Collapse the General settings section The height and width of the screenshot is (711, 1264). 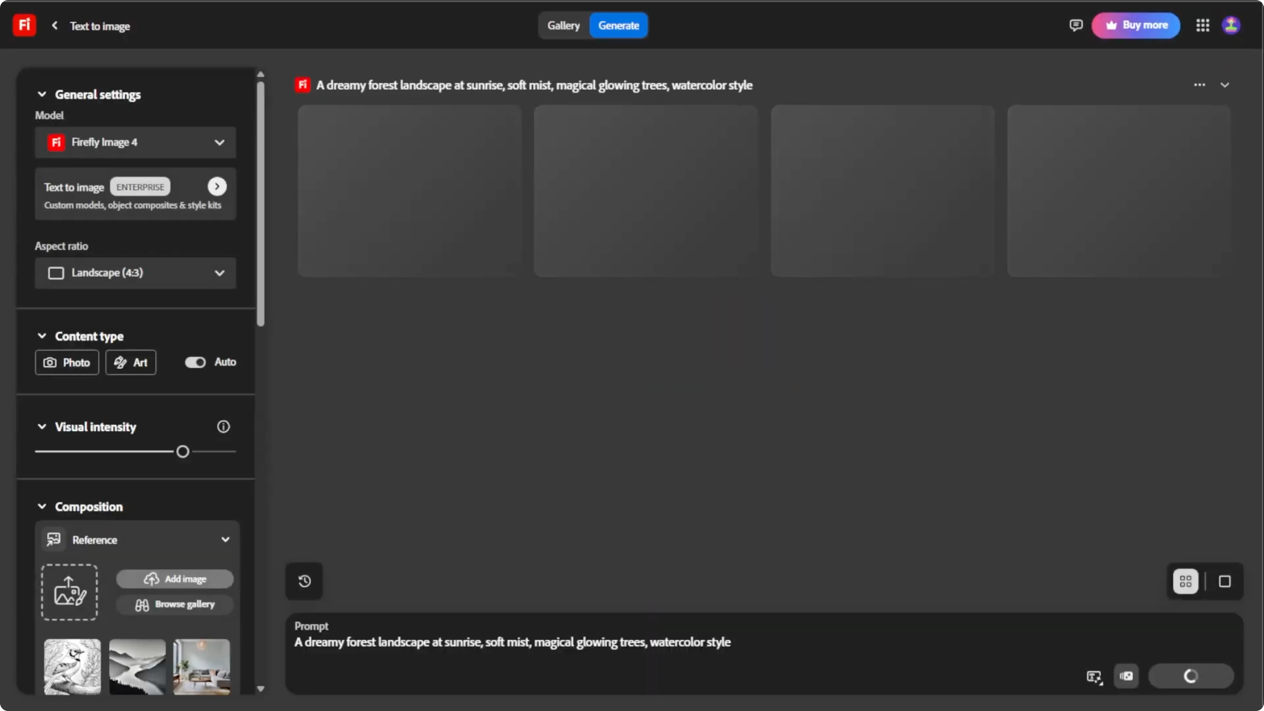click(42, 94)
